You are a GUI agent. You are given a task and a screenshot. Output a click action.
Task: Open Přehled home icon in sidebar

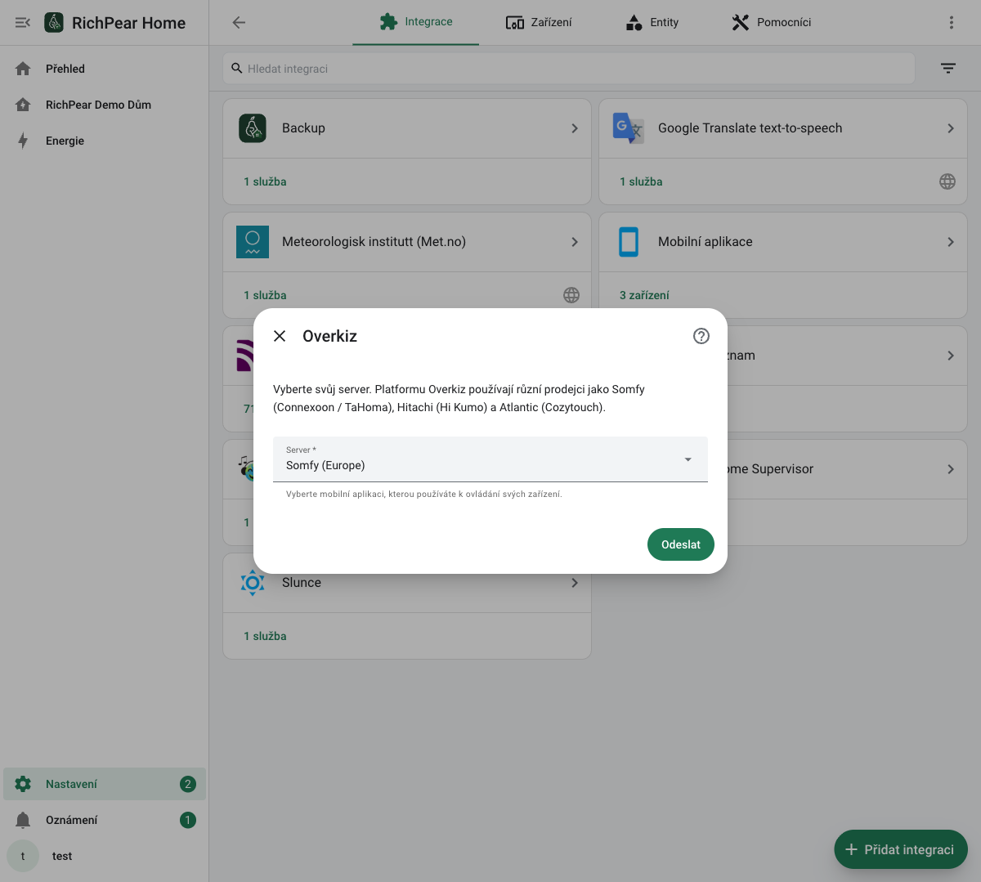[23, 69]
